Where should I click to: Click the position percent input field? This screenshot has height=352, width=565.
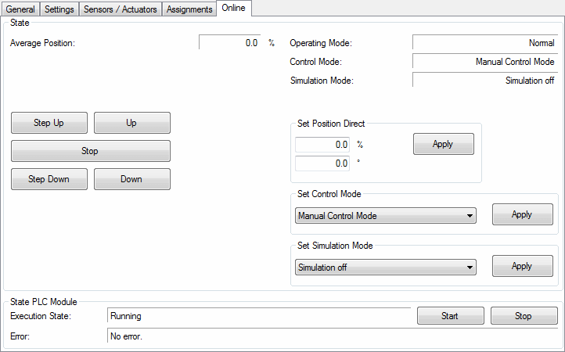322,145
